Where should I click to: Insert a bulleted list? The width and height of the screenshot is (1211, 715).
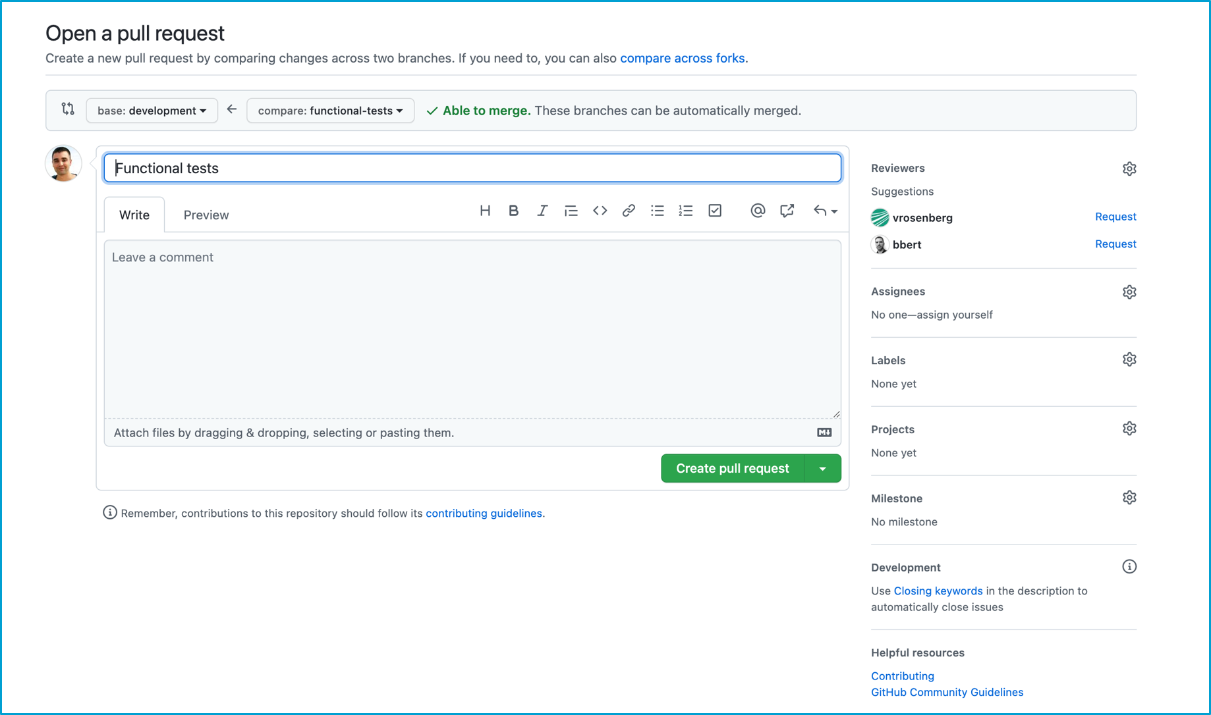[x=657, y=211]
